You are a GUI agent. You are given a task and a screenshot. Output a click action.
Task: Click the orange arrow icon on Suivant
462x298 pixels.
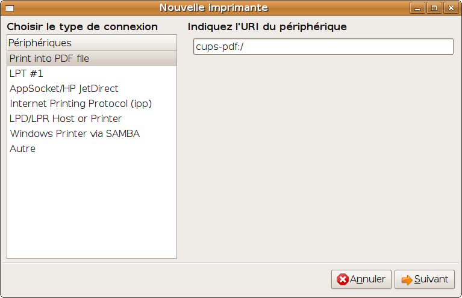[x=407, y=279]
